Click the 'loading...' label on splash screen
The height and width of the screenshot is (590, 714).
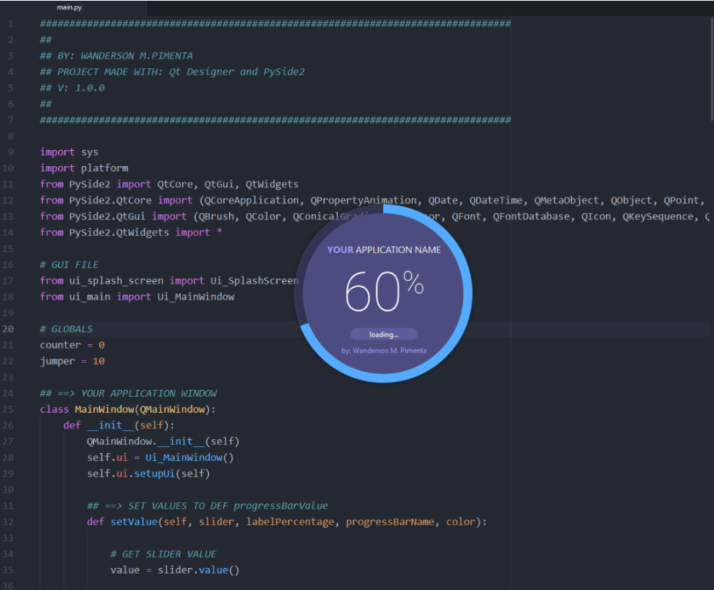click(383, 334)
